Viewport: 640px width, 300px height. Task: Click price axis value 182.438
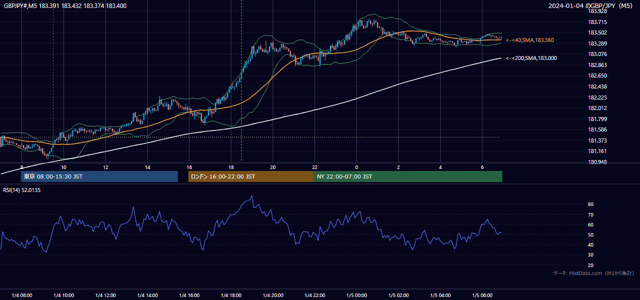[x=597, y=86]
